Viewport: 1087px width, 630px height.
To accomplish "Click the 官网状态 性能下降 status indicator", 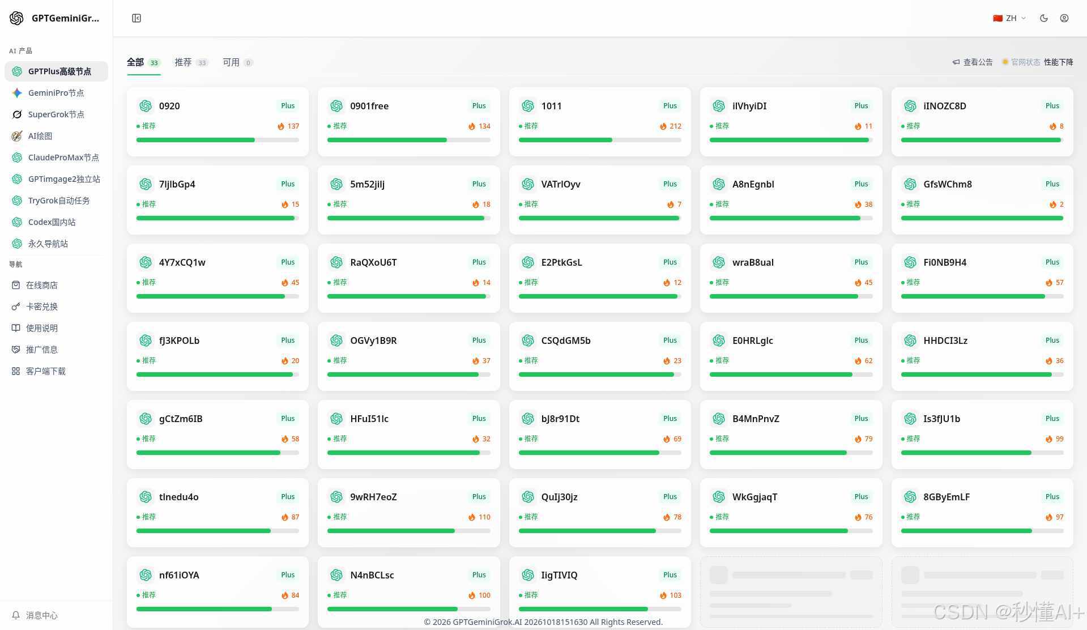I will [x=1037, y=62].
